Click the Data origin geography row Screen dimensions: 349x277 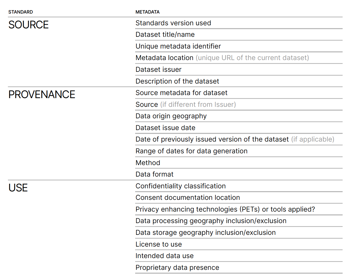(x=171, y=116)
